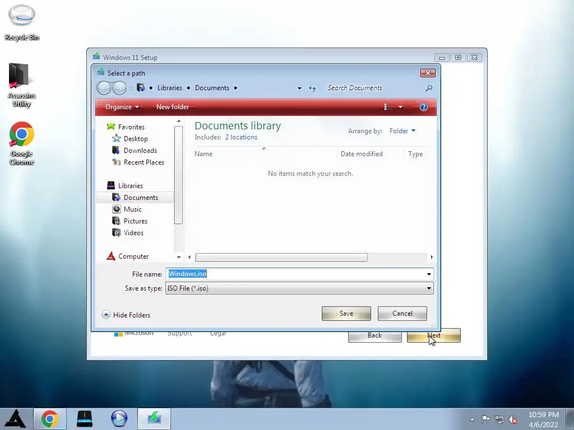Click the horizontal scrollbar thumb in file list
The image size is (574, 430).
click(x=281, y=258)
